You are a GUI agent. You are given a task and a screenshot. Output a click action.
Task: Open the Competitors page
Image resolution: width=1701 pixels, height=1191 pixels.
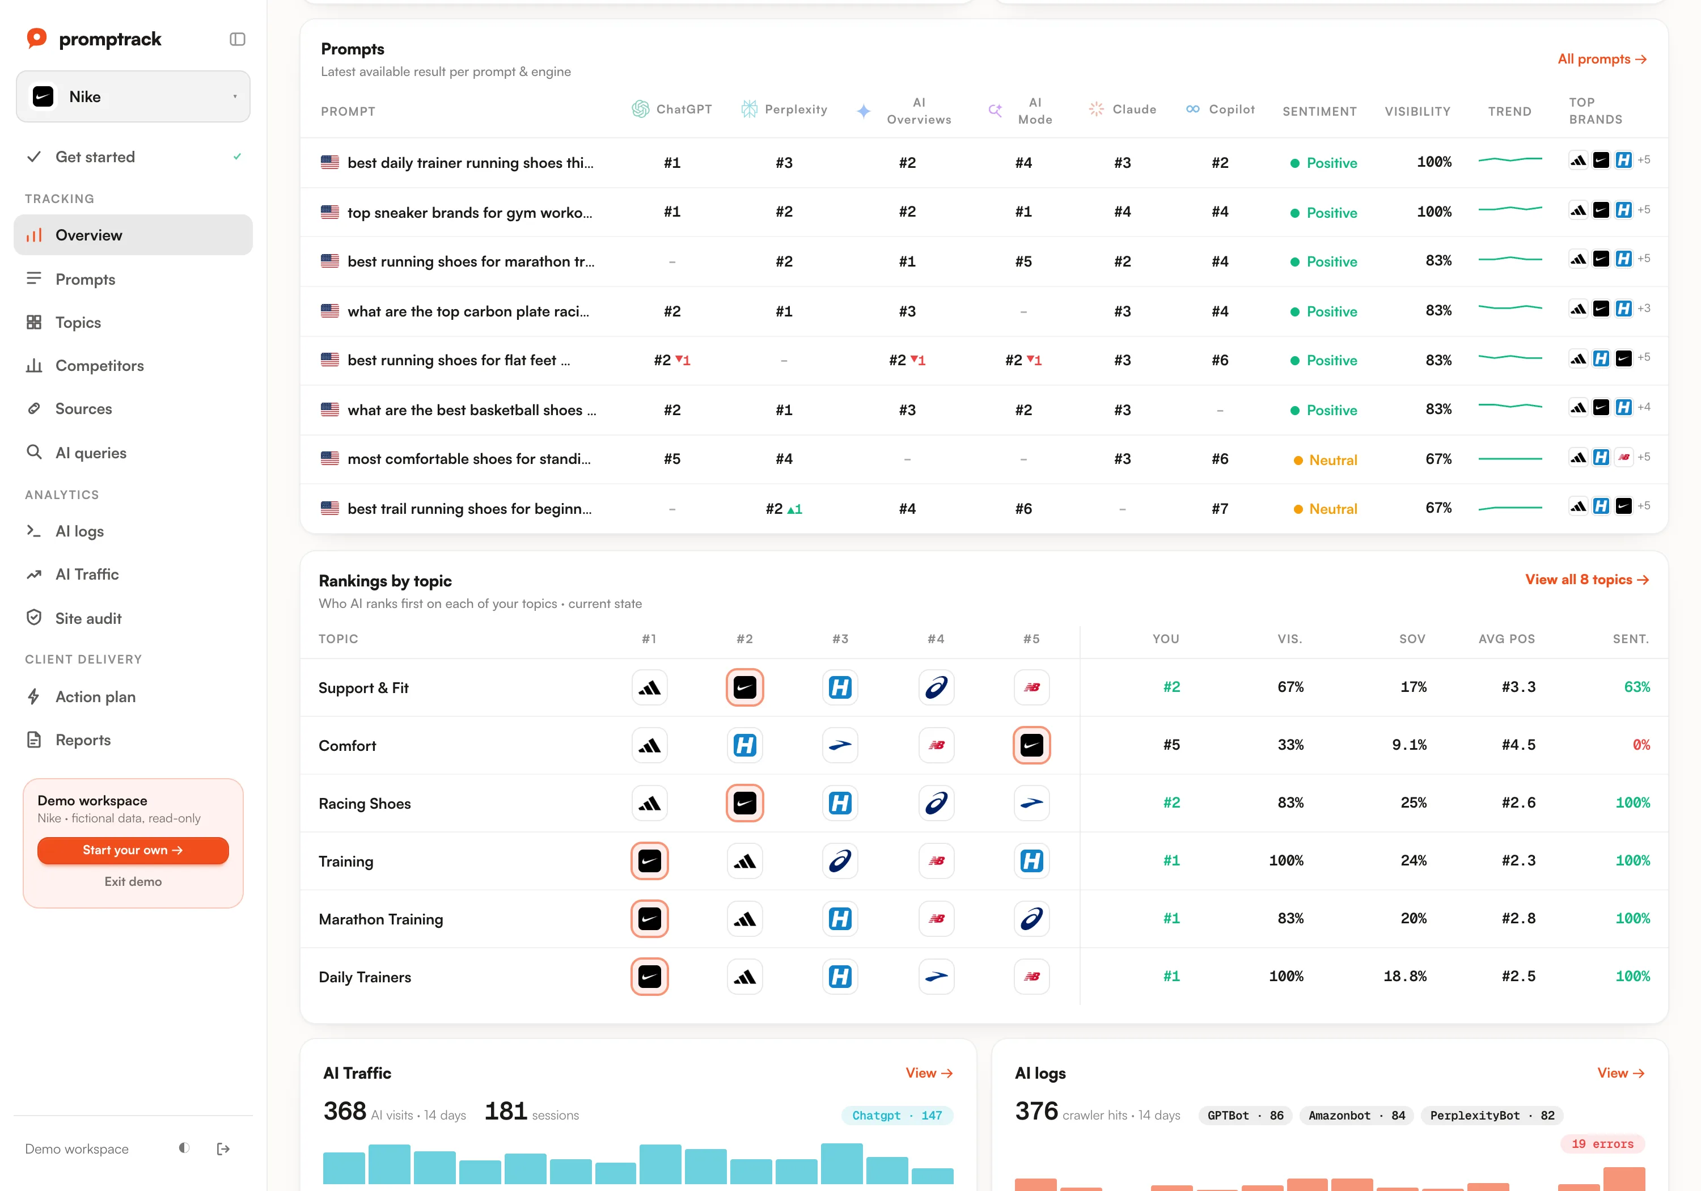[x=133, y=365]
